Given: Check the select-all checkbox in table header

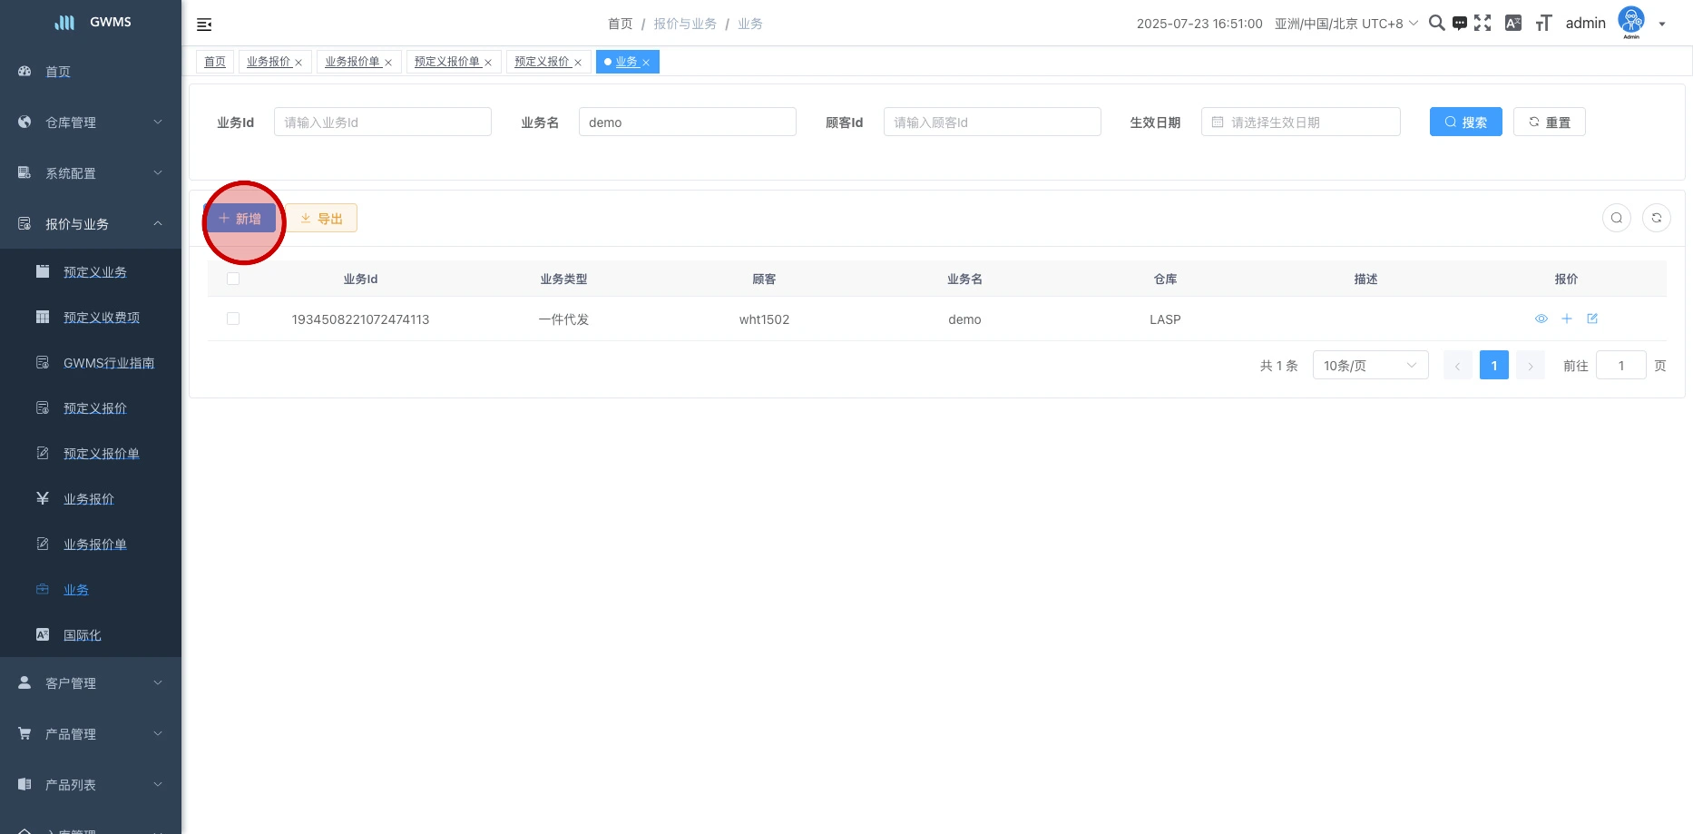Looking at the screenshot, I should [233, 279].
